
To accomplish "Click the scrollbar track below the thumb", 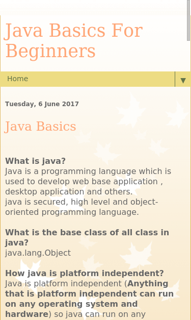I will [188, 180].
